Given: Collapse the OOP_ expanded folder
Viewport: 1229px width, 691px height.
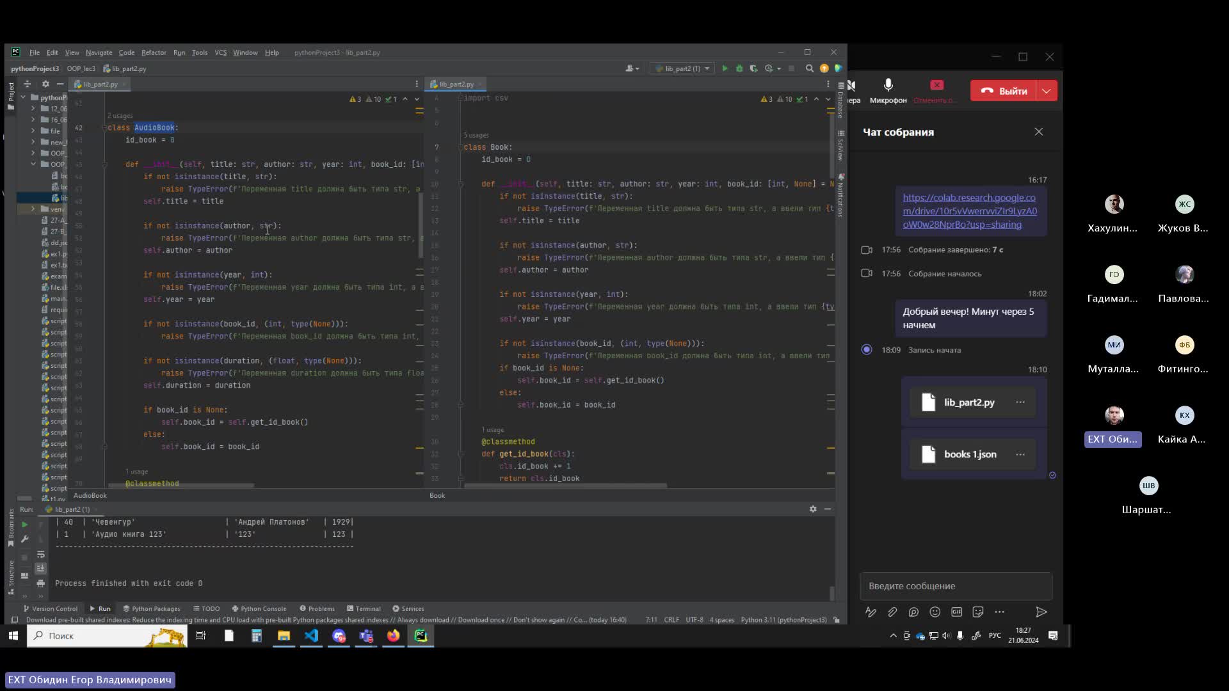Looking at the screenshot, I should (33, 164).
